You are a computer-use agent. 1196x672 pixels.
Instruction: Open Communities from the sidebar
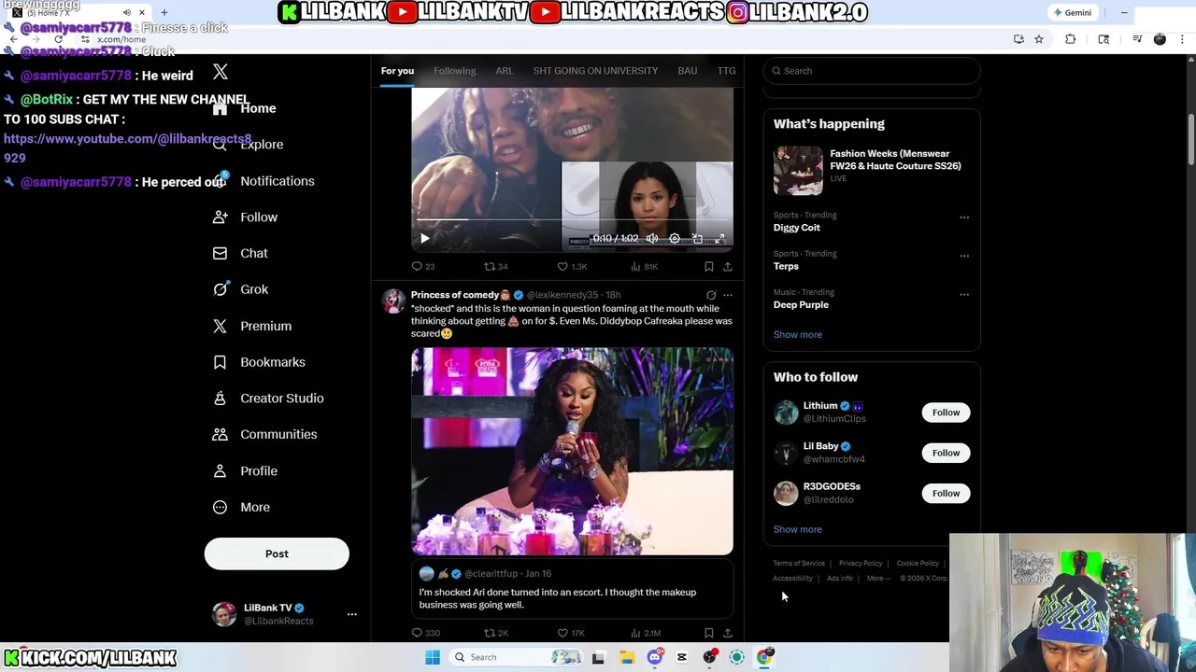[x=264, y=434]
